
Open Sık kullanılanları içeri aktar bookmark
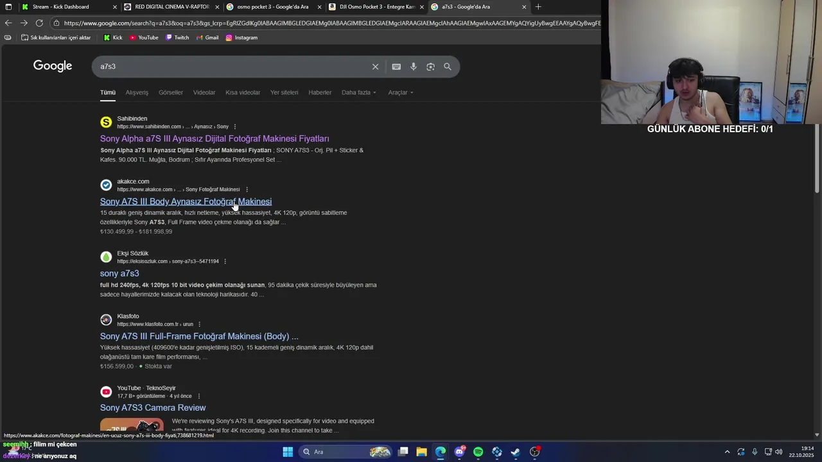pyautogui.click(x=56, y=37)
